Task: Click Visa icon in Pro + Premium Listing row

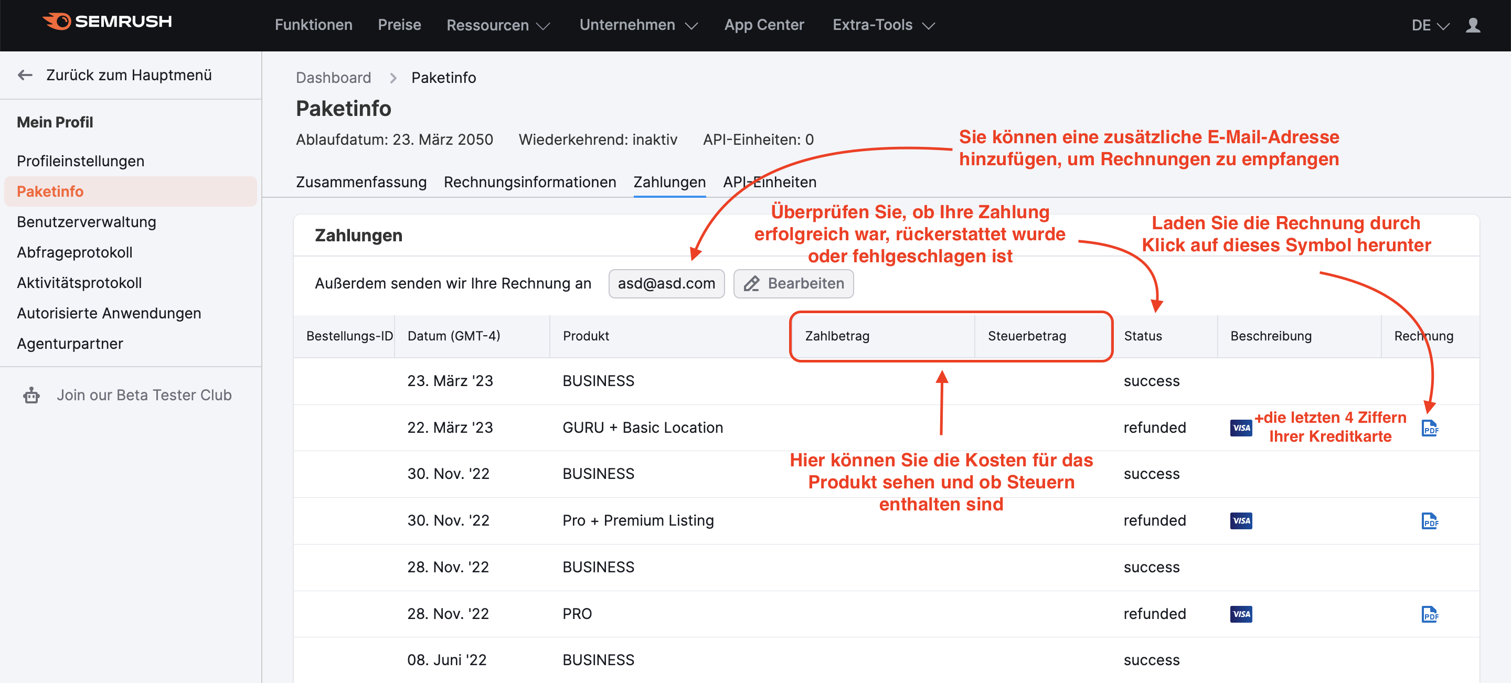Action: coord(1241,520)
